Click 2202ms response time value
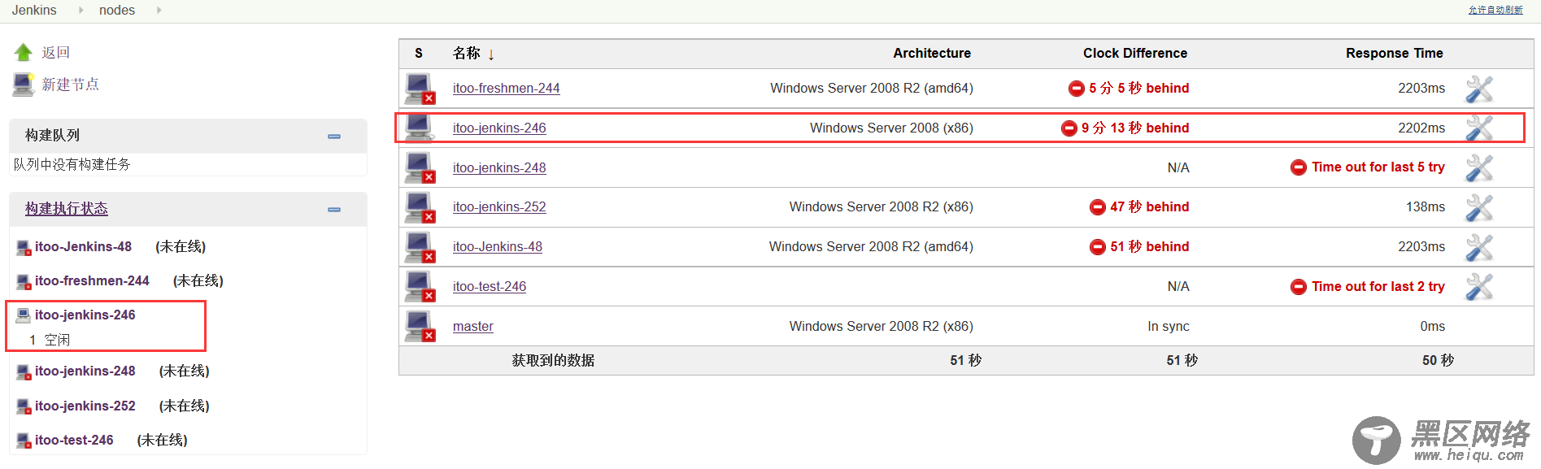Screen dimensions: 1541x469 [x=1421, y=128]
